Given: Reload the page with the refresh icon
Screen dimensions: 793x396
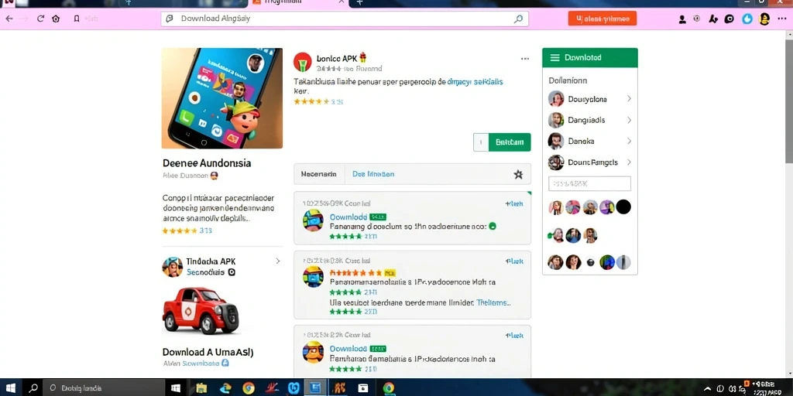Looking at the screenshot, I should click(x=40, y=19).
